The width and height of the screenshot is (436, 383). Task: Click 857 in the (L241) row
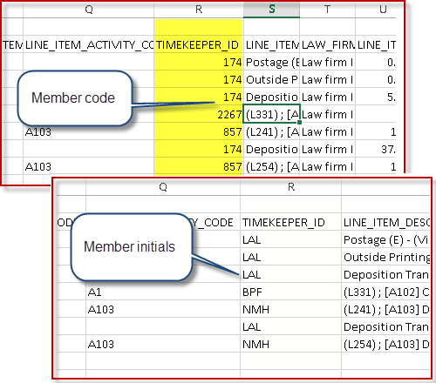199,131
